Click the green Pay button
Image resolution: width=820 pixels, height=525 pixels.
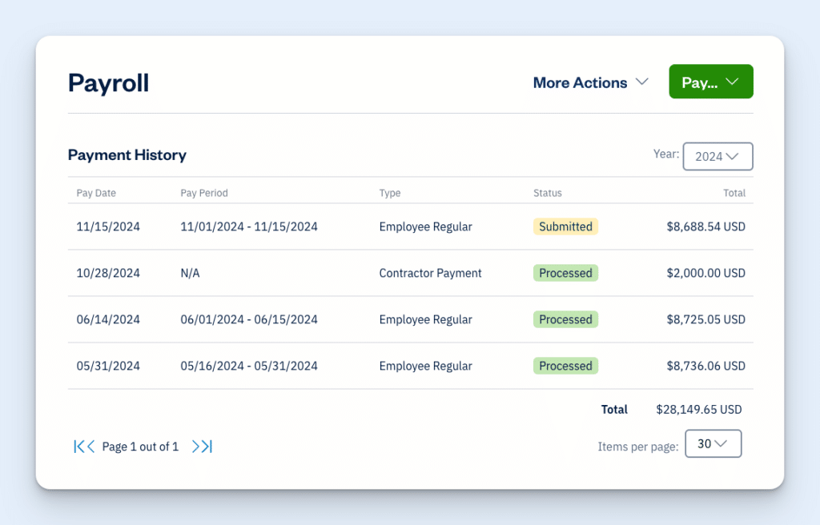coord(710,81)
